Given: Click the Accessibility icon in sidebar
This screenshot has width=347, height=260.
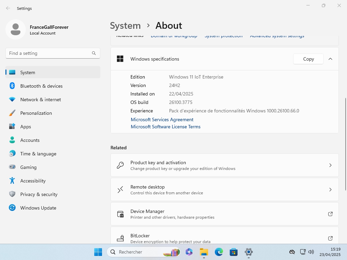Looking at the screenshot, I should point(12,181).
